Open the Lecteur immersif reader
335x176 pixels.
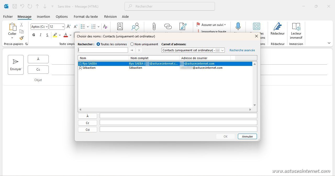point(296,27)
